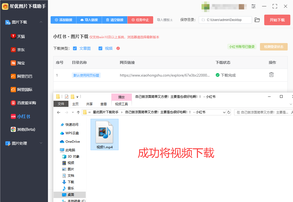Open the 其他(Beta) sidebar item
This screenshot has height=202, width=293.
click(x=23, y=129)
